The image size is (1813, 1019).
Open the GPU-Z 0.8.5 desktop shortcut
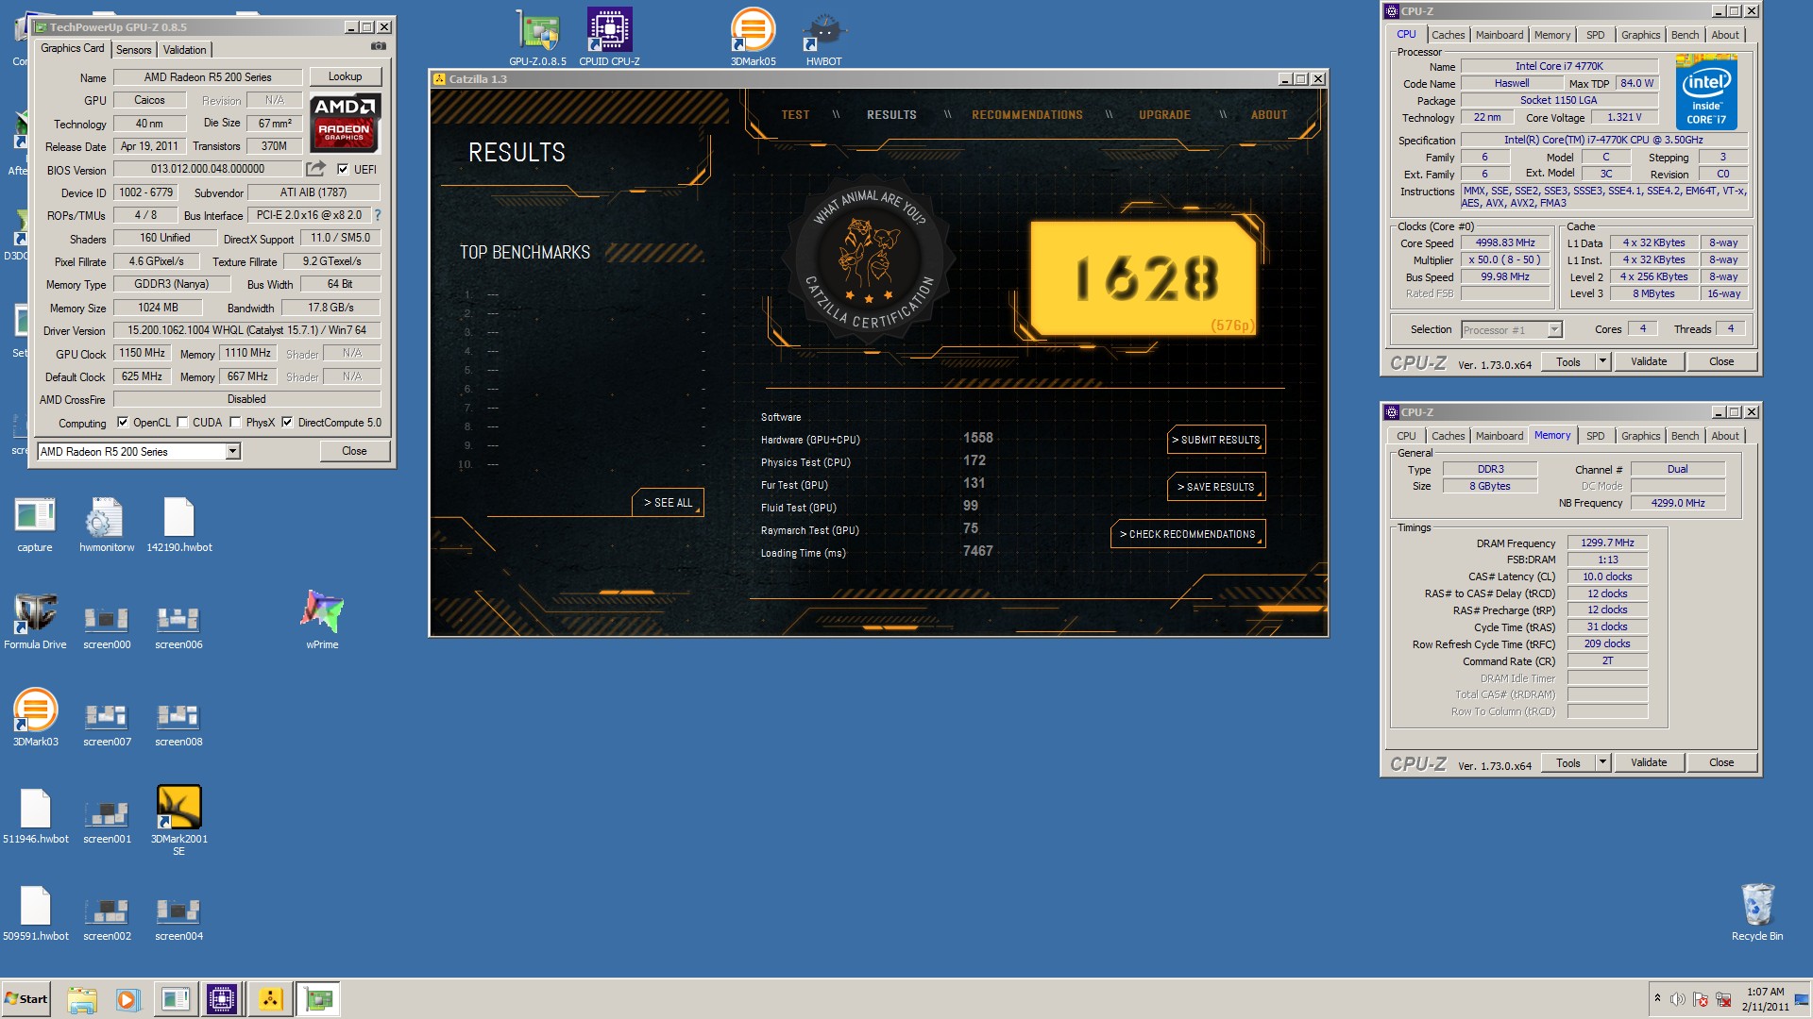tap(538, 38)
